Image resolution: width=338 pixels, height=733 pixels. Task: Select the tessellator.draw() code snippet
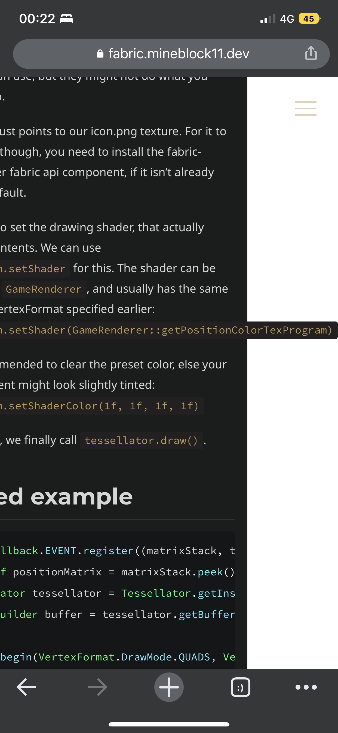click(142, 440)
